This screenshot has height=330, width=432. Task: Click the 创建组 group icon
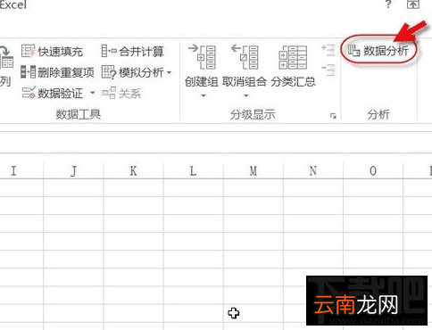coord(202,57)
